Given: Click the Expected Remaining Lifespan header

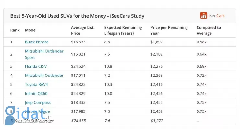Looking at the screenshot, I should point(123,30).
